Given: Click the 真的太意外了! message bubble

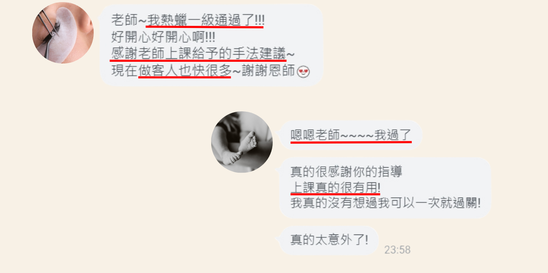Looking at the screenshot, I should 329,240.
